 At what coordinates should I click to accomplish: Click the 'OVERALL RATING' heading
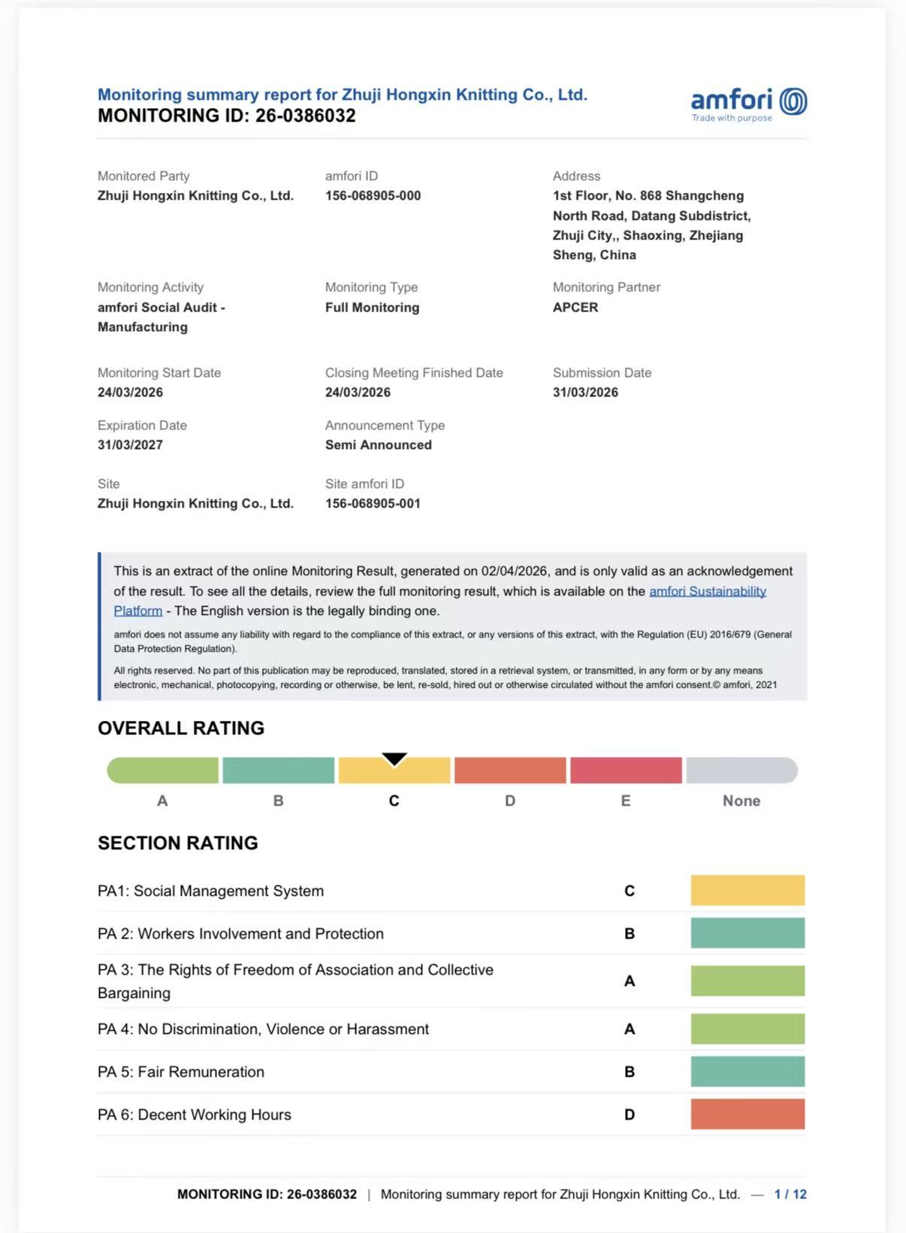coord(181,728)
